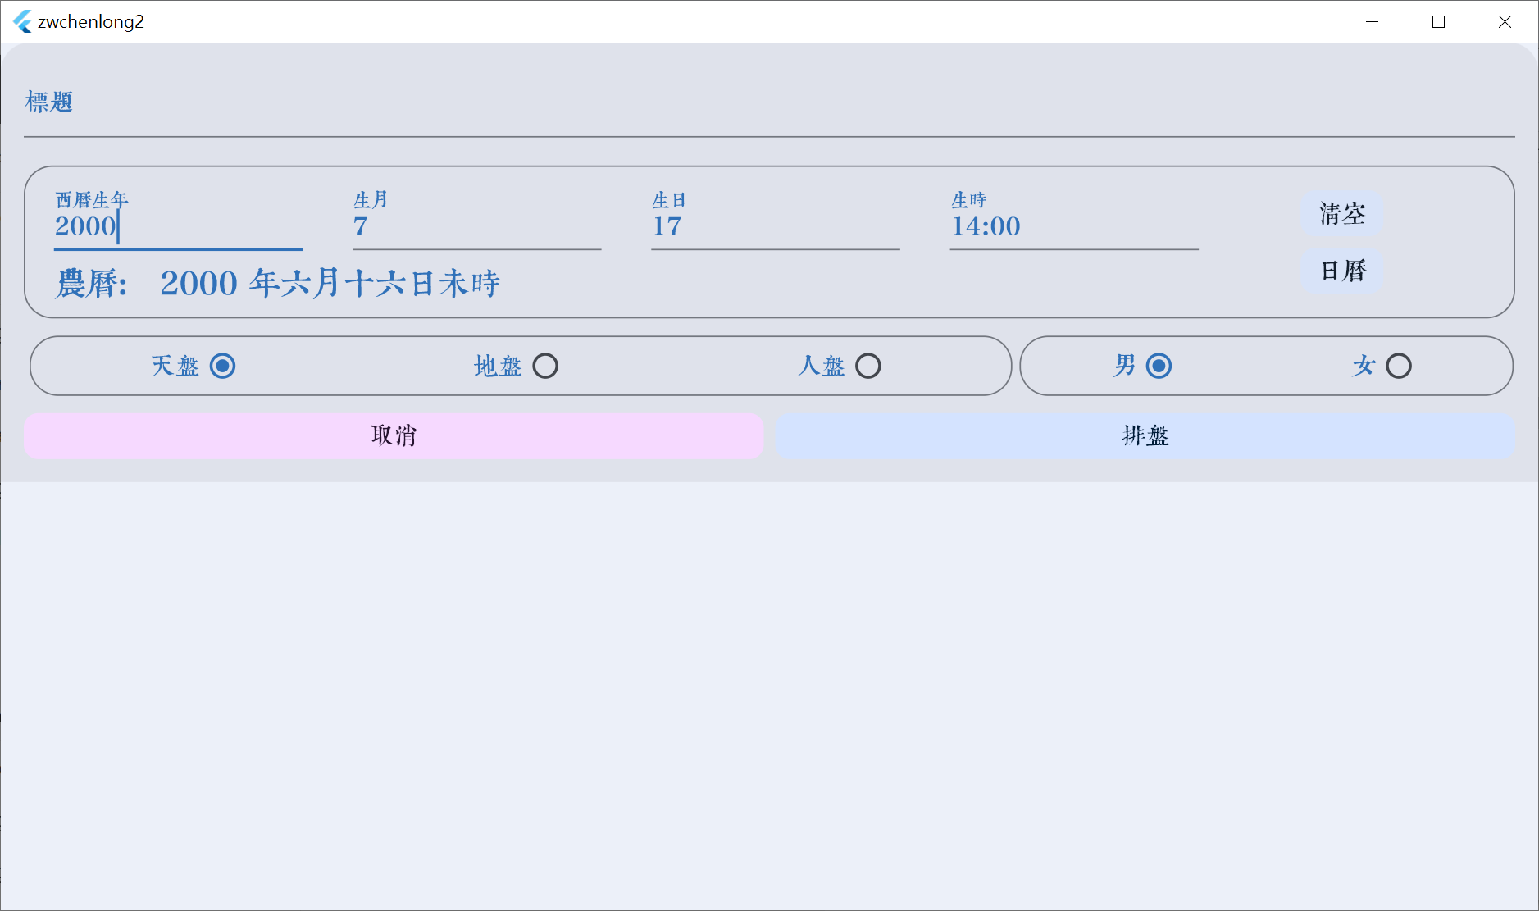The width and height of the screenshot is (1539, 911).
Task: Click the 清空 clear button
Action: (1342, 214)
